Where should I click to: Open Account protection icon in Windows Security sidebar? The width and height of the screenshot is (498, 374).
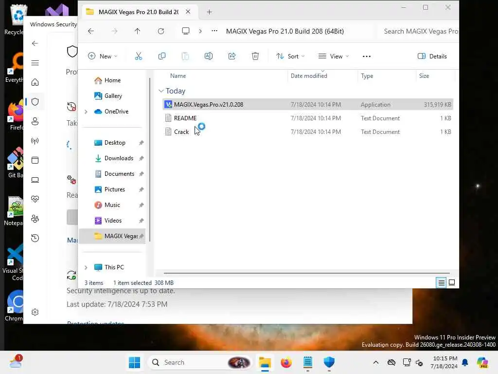[x=35, y=121]
